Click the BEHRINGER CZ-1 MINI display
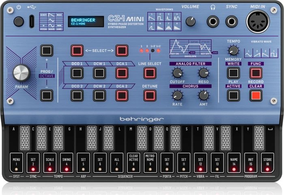 (x=86, y=22)
